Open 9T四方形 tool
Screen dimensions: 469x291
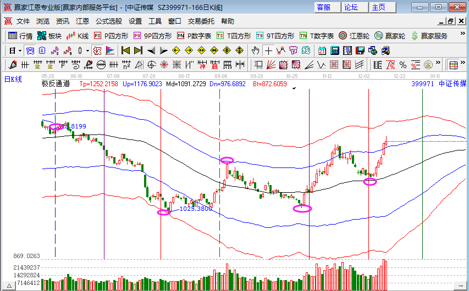click(275, 36)
